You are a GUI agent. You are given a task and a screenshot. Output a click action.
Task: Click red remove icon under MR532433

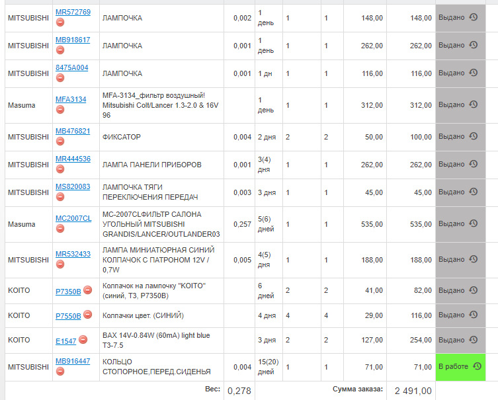tap(60, 264)
